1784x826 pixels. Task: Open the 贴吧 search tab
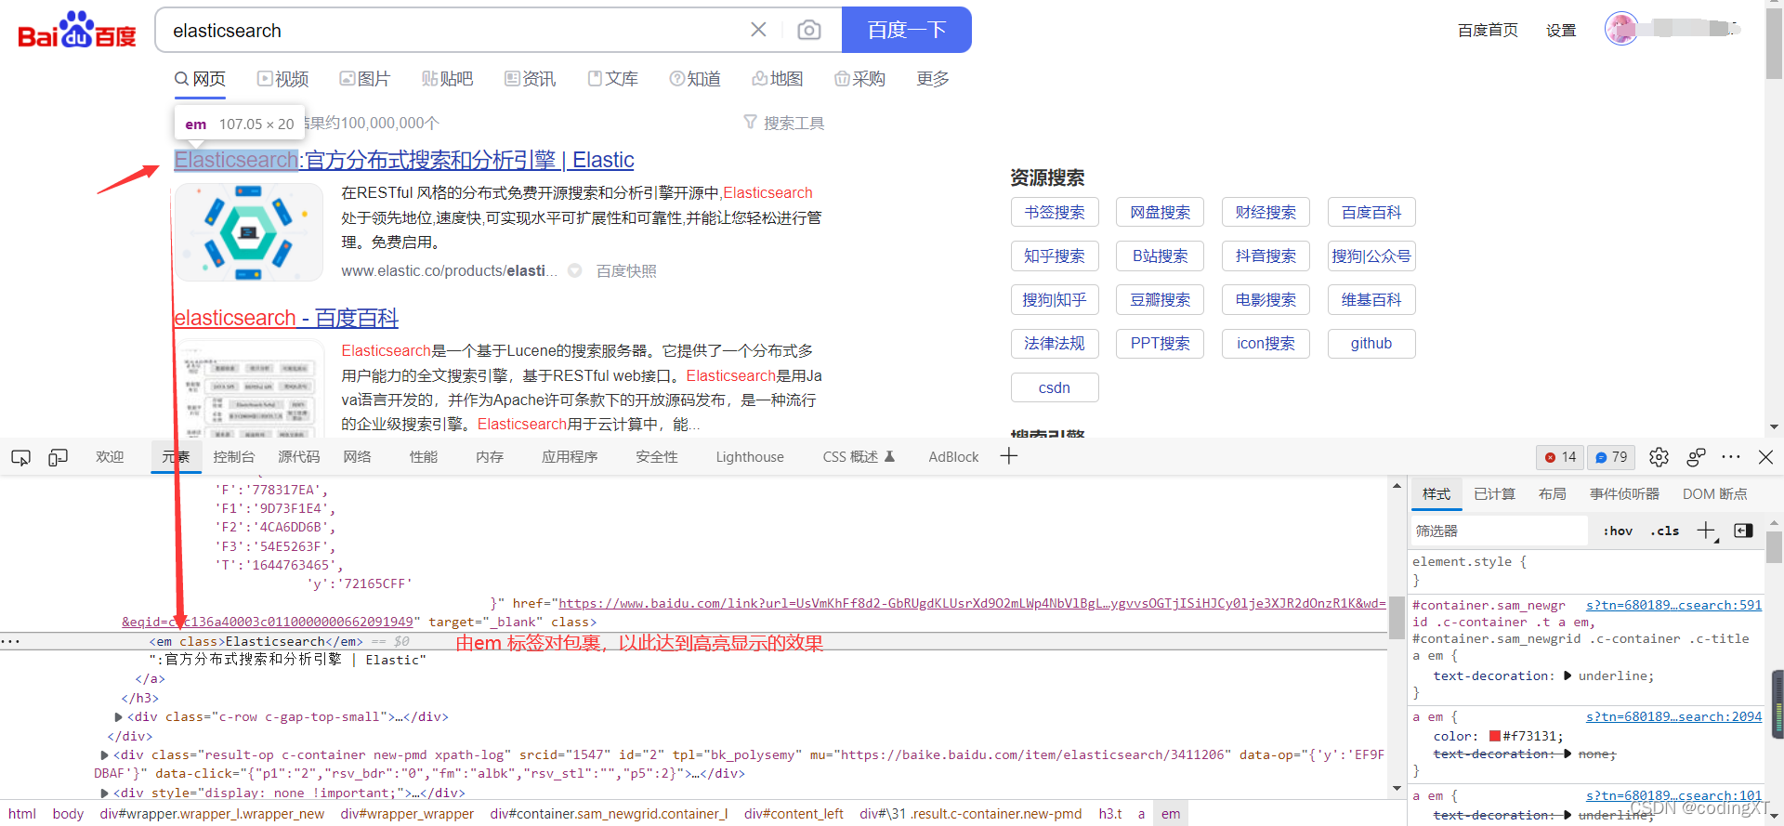[448, 79]
